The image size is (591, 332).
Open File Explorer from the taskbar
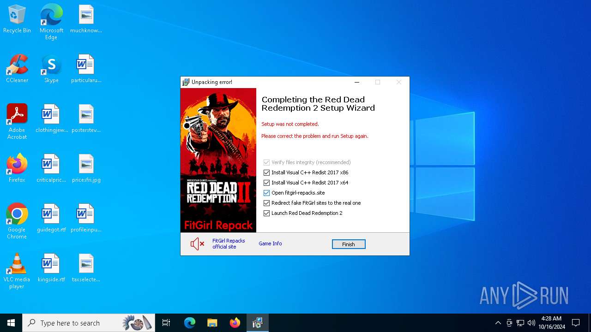(x=212, y=323)
